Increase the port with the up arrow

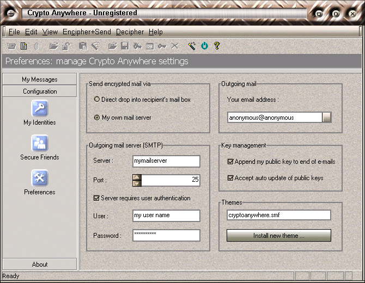pyautogui.click(x=137, y=177)
